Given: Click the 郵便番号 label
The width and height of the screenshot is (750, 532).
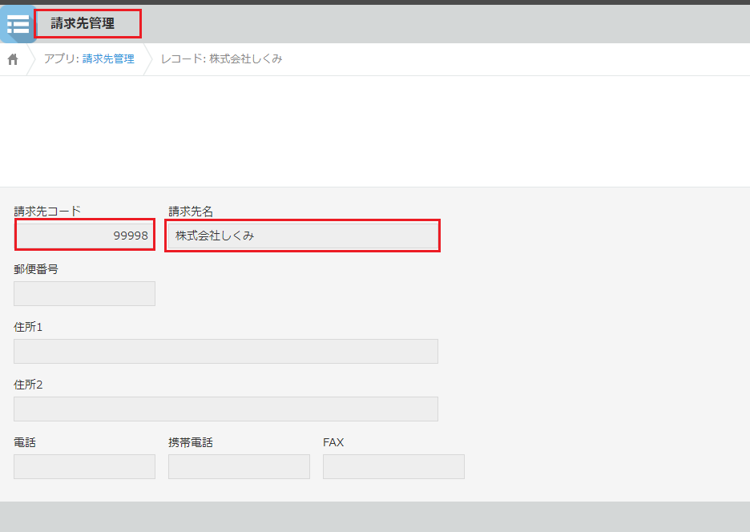Looking at the screenshot, I should 36,269.
